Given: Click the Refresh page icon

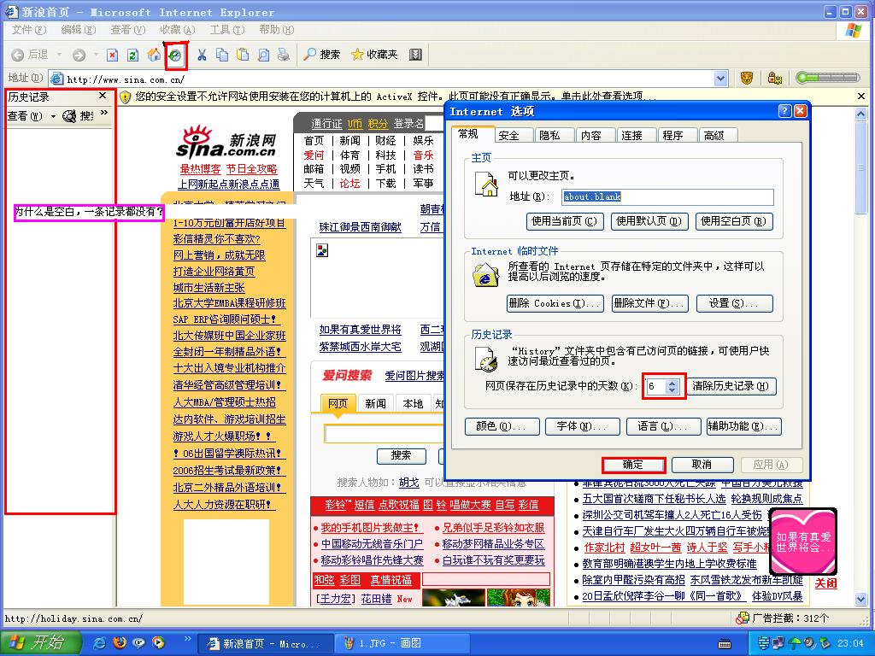Looking at the screenshot, I should (x=132, y=55).
